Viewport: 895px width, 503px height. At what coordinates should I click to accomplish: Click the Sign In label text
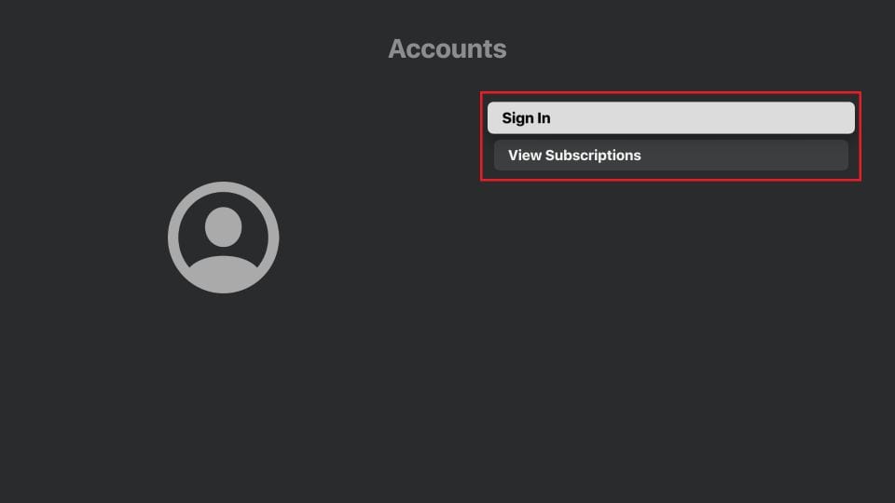click(x=526, y=118)
